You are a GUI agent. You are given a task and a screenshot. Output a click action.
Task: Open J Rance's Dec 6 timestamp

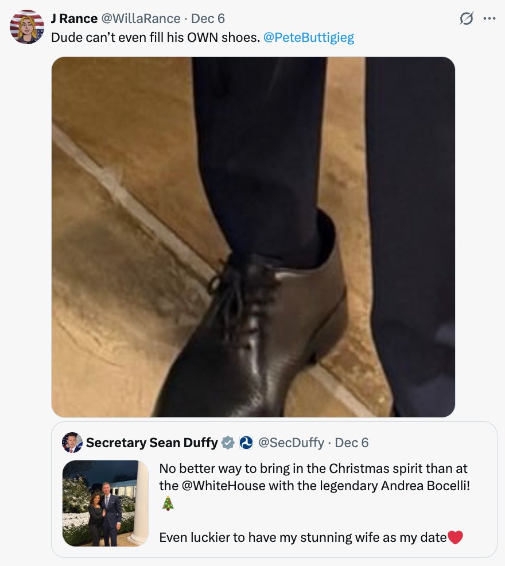pyautogui.click(x=209, y=18)
